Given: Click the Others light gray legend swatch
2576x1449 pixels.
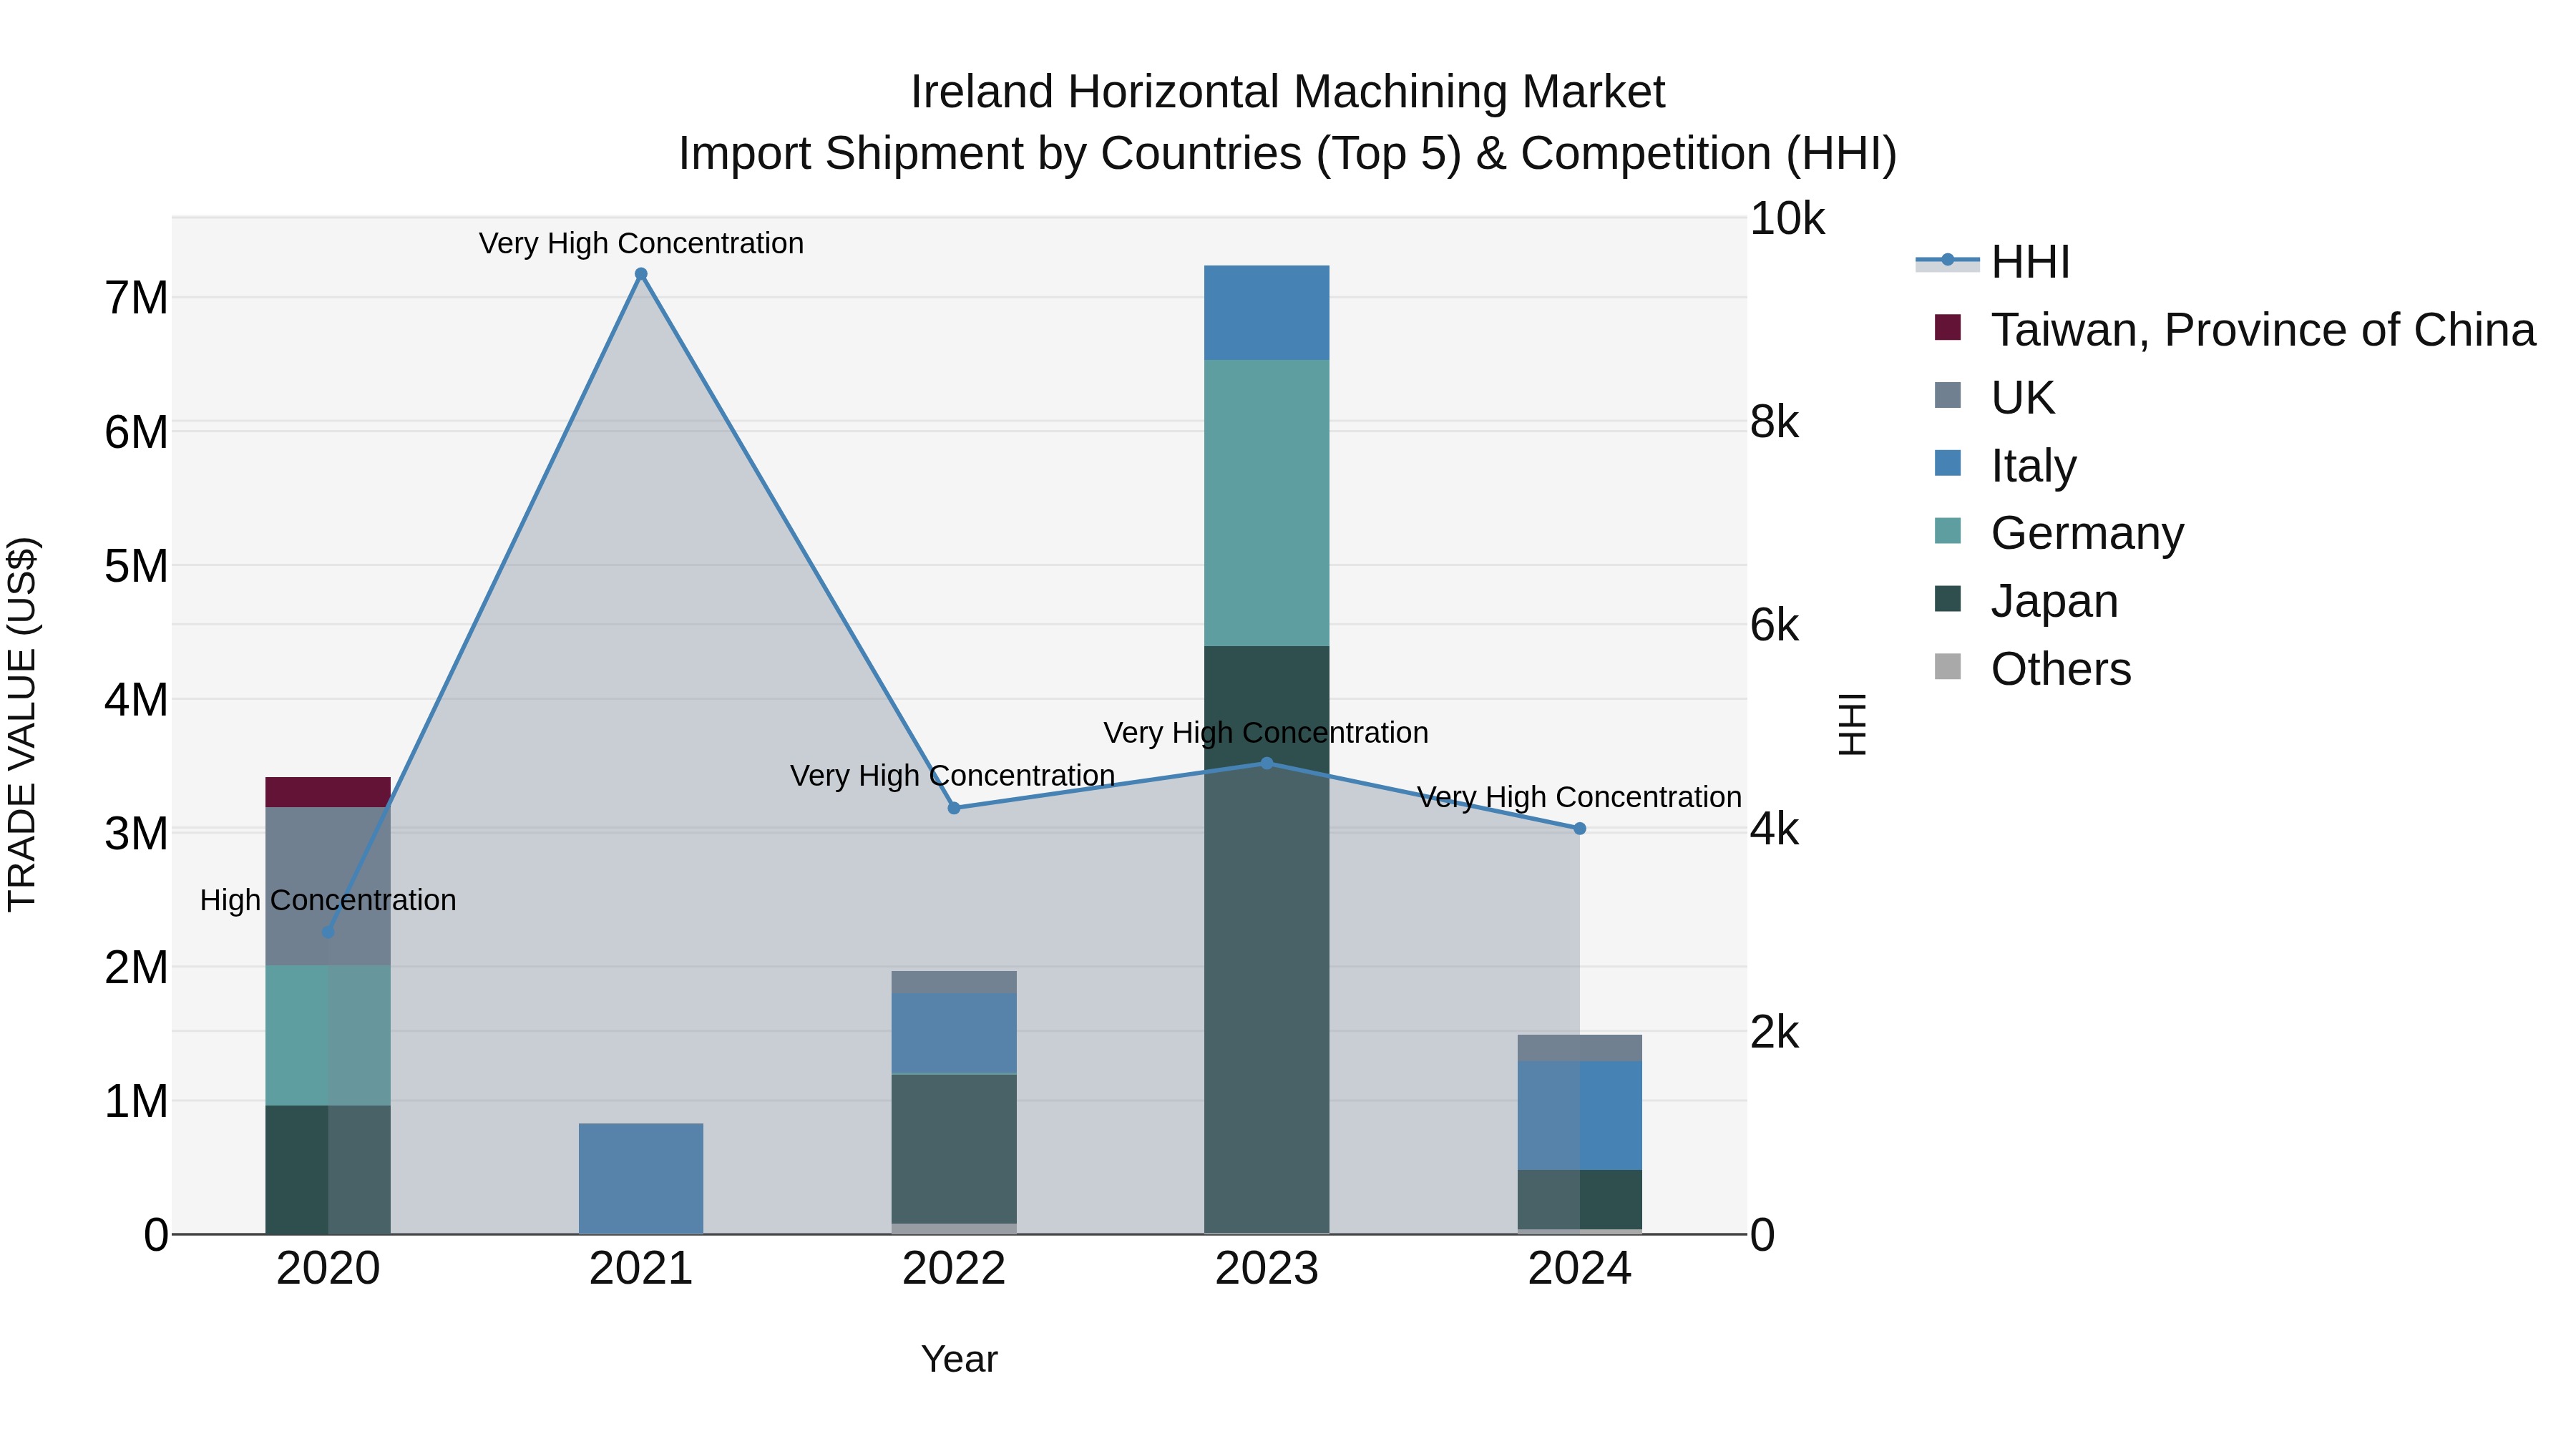Looking at the screenshot, I should point(1947,666).
